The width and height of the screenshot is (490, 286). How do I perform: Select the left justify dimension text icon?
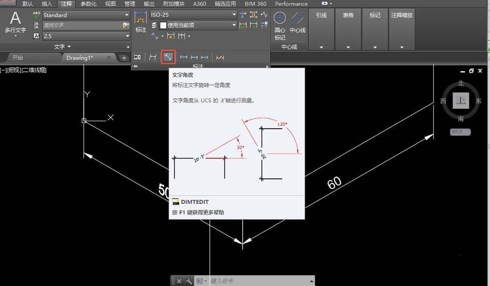pos(184,57)
